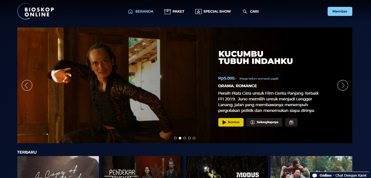Select the fourth carousel dot
This screenshot has width=371, height=178.
pyautogui.click(x=189, y=138)
